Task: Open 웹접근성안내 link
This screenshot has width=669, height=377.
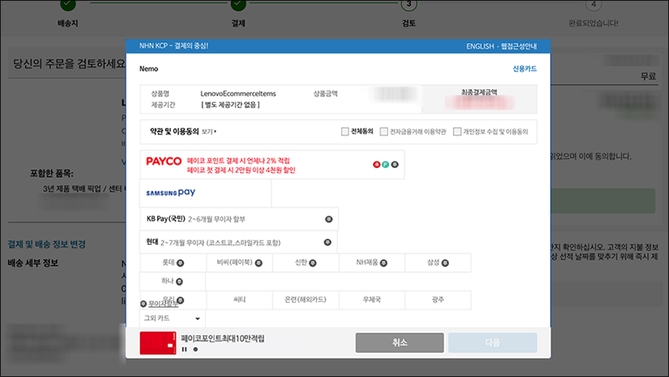Action: point(518,46)
